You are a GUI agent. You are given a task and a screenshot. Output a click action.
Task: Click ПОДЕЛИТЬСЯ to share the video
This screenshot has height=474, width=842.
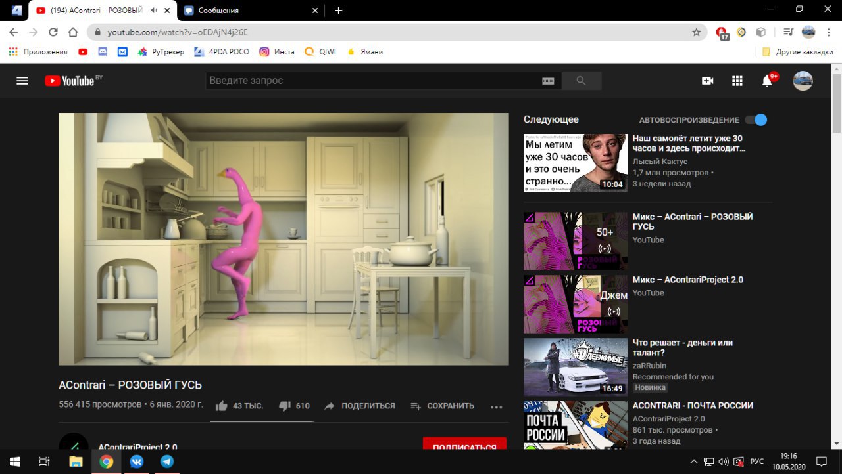pos(360,406)
